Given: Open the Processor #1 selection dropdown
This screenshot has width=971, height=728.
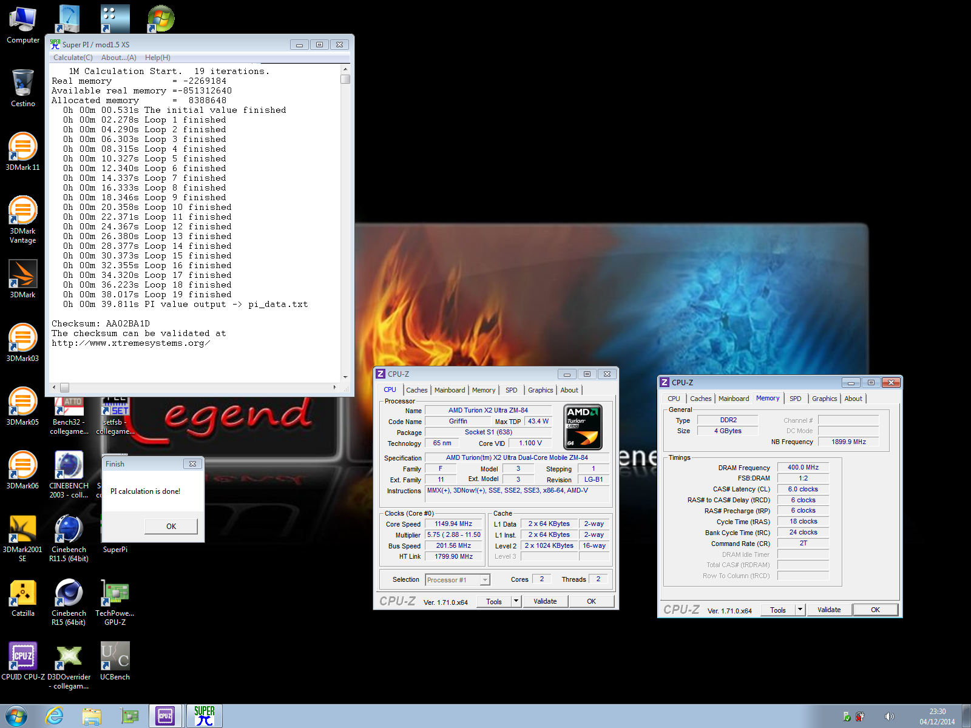Looking at the screenshot, I should [x=458, y=580].
